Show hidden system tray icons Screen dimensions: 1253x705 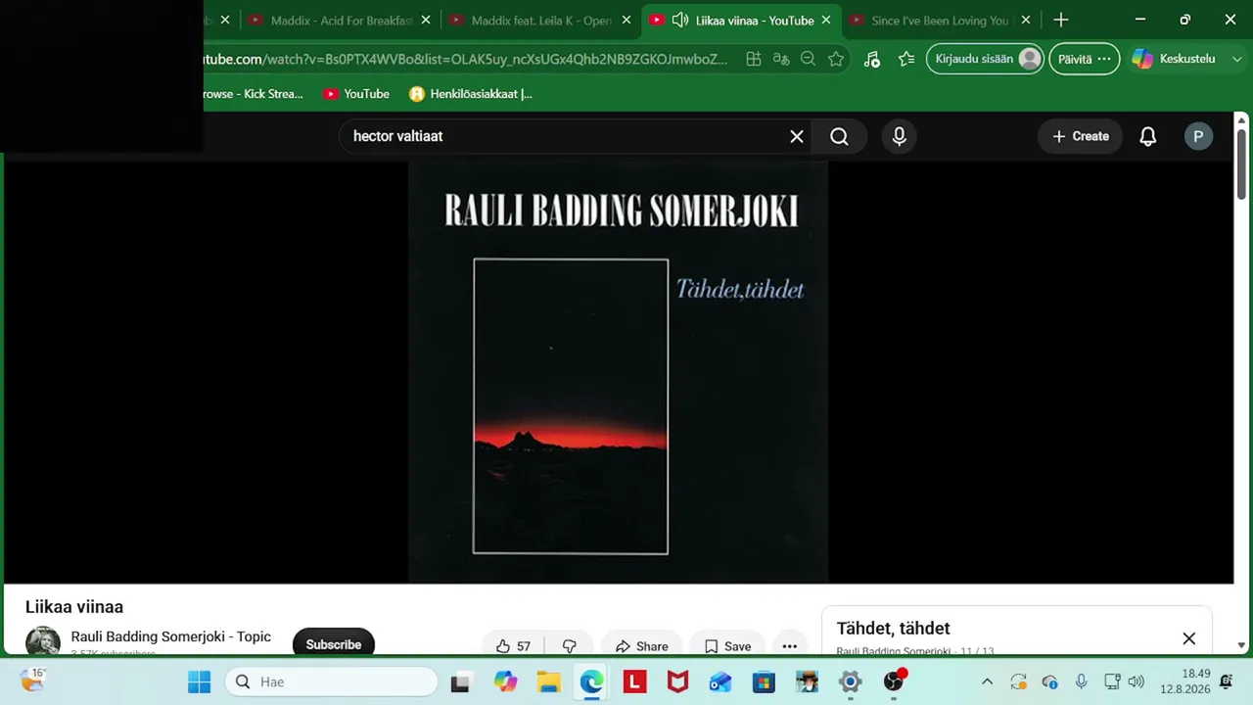pos(987,681)
